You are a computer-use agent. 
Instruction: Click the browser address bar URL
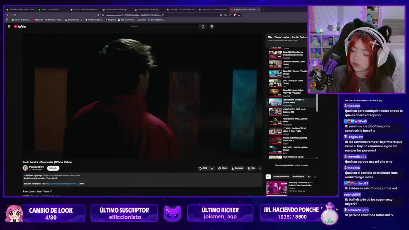[x=135, y=15]
